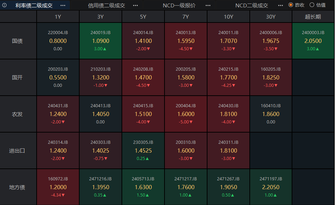Image resolution: width=335 pixels, height=205 pixels.
Task: Open bond cell 240311.IB
Action: 228,150
